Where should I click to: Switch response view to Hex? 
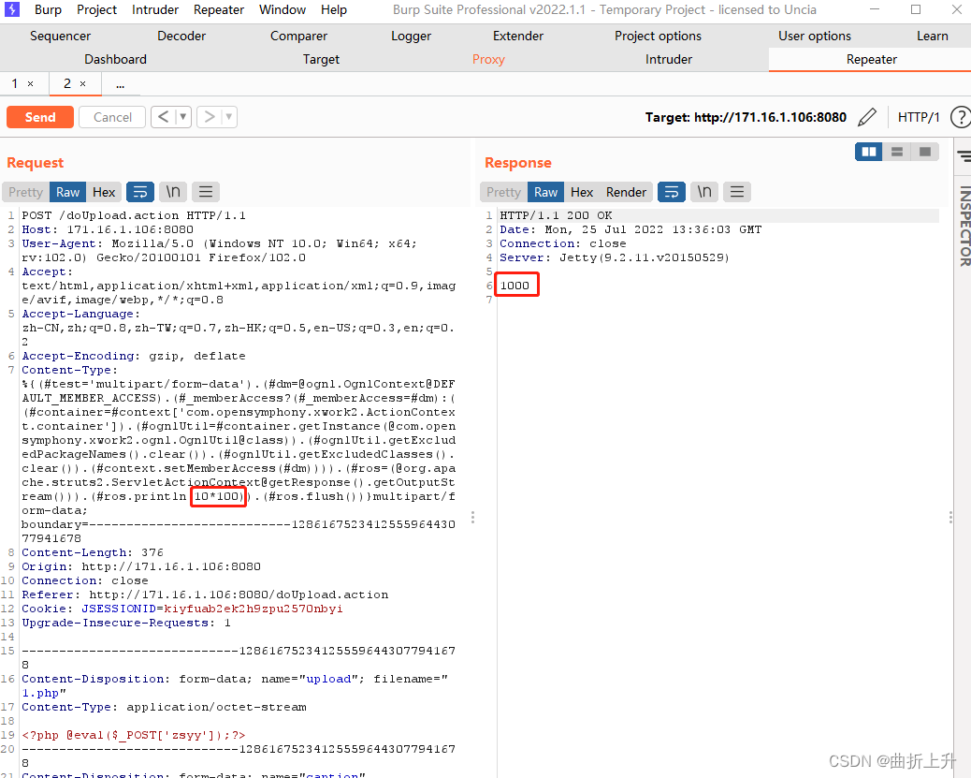(582, 192)
